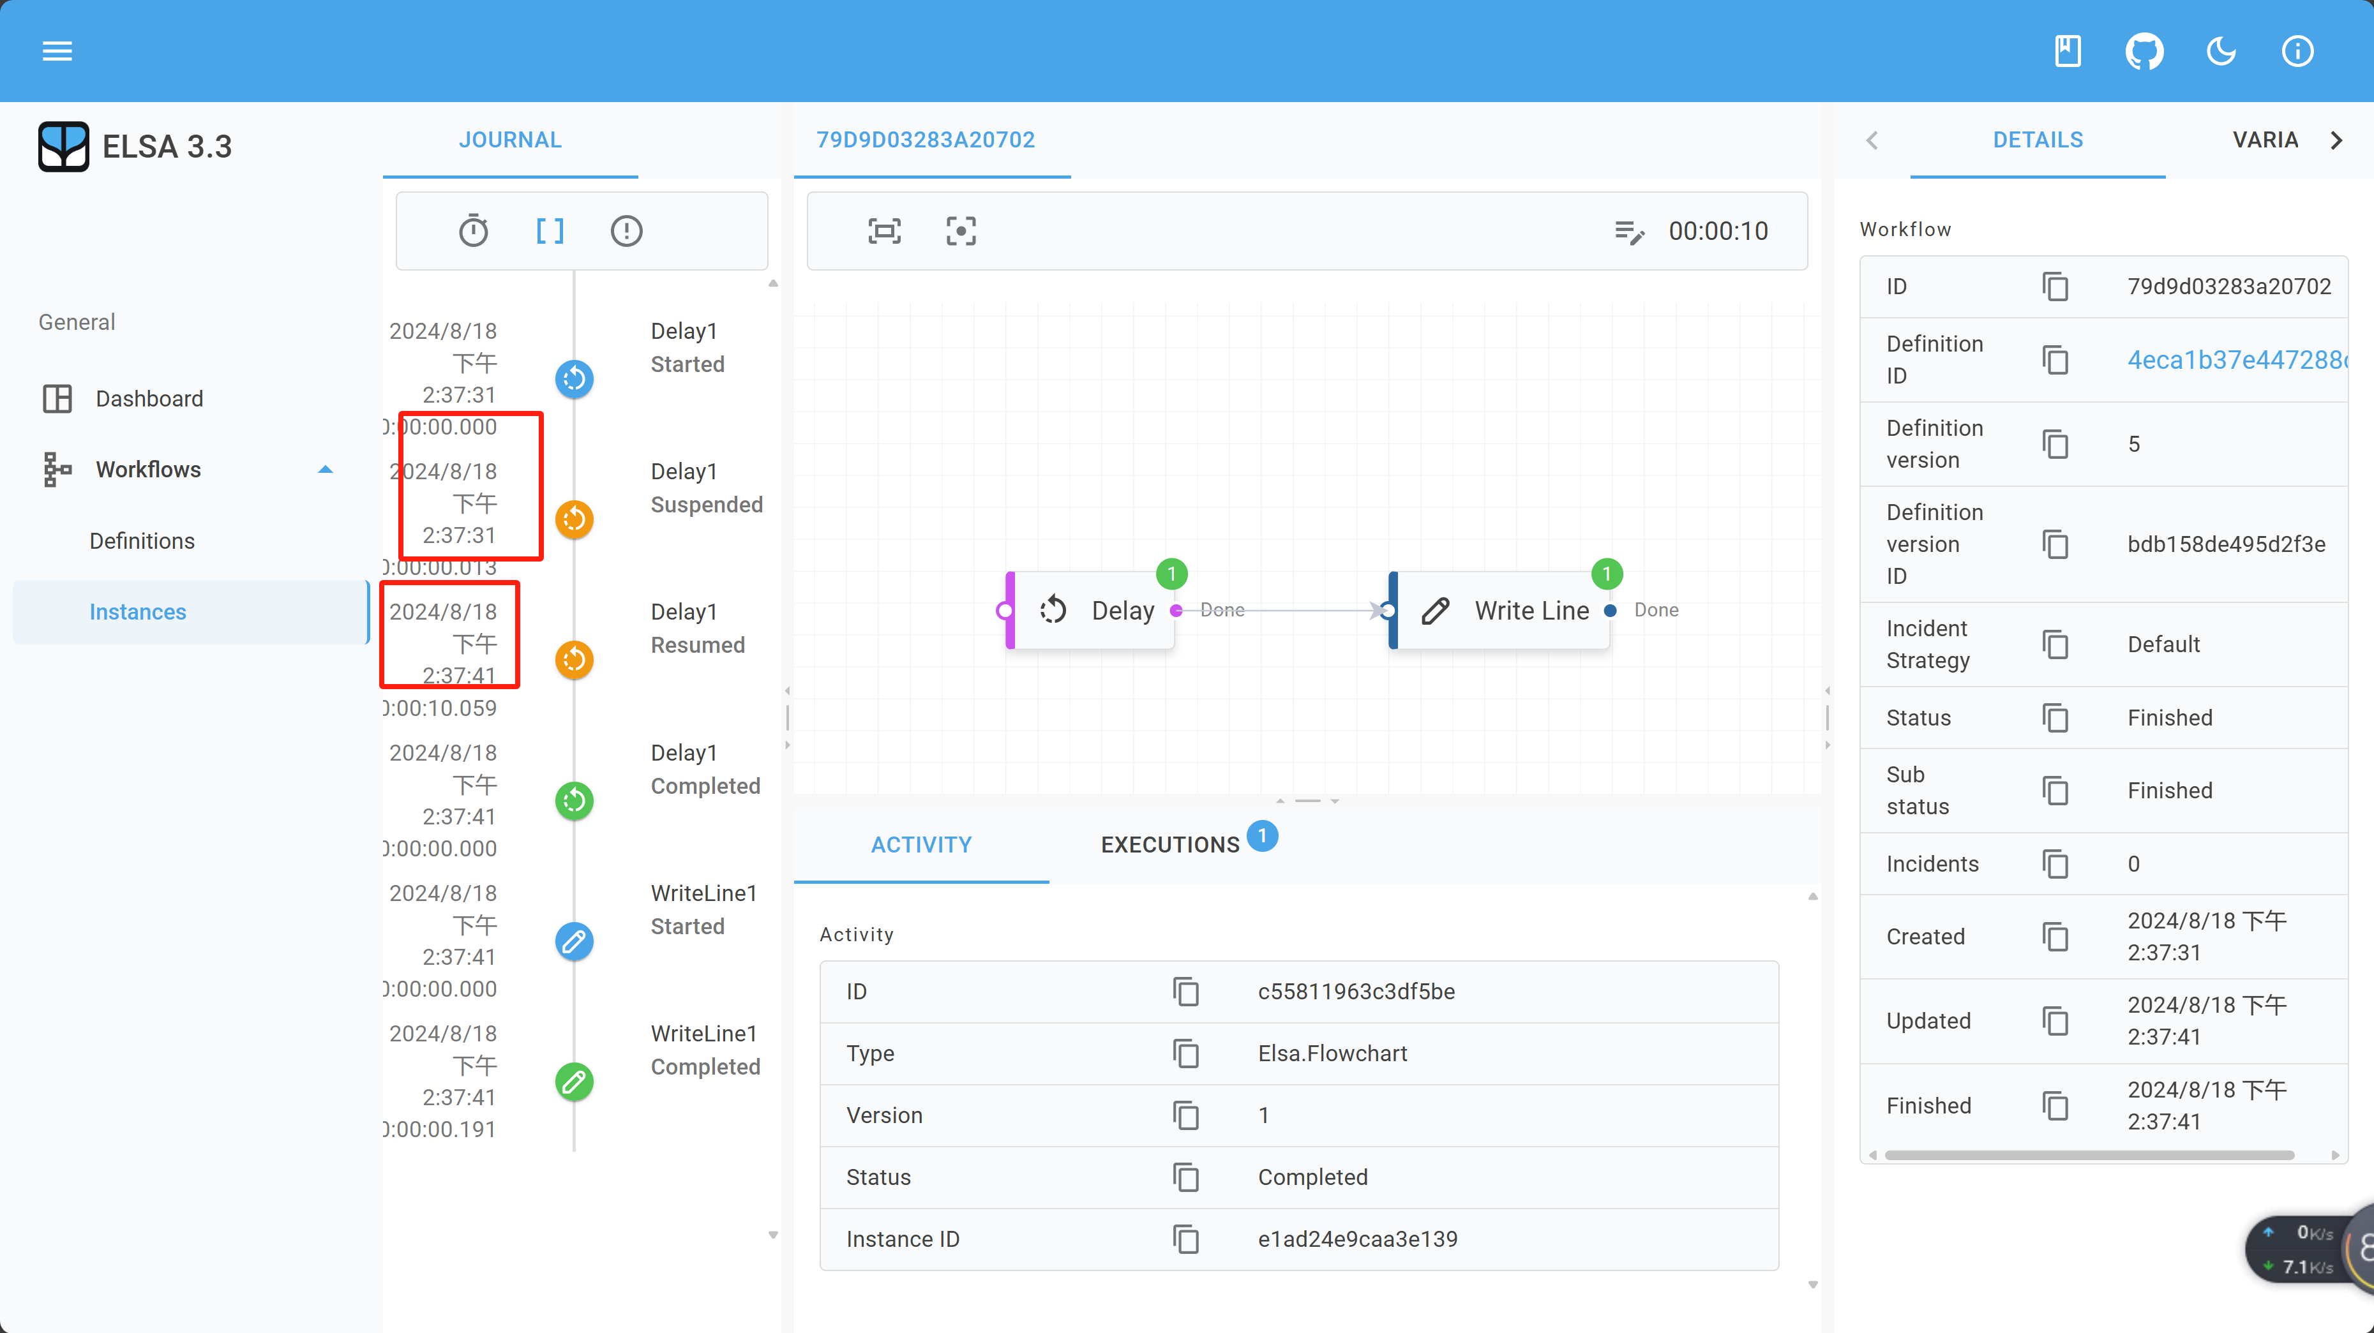Toggle dark mode moon icon
2374x1333 pixels.
2220,50
